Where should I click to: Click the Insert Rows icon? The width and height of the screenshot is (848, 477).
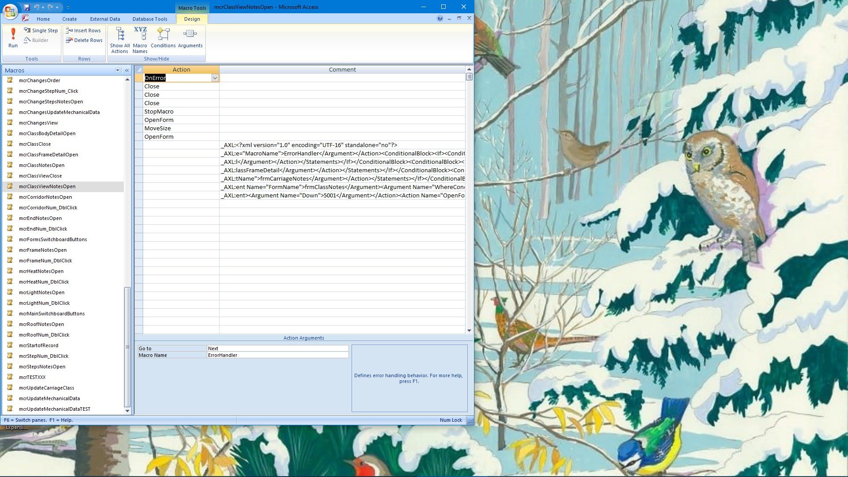point(83,30)
